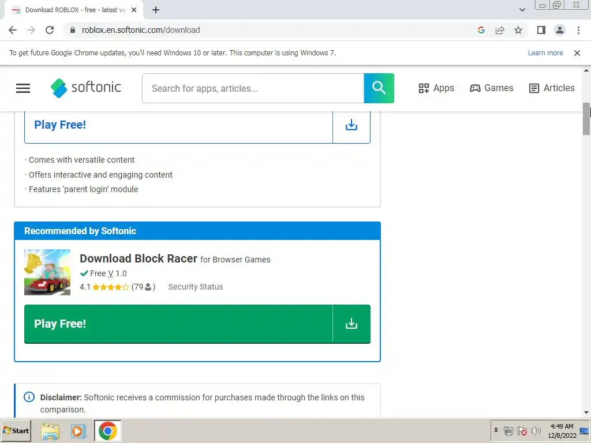Share this page using the share icon
591x443 pixels.
click(x=500, y=30)
